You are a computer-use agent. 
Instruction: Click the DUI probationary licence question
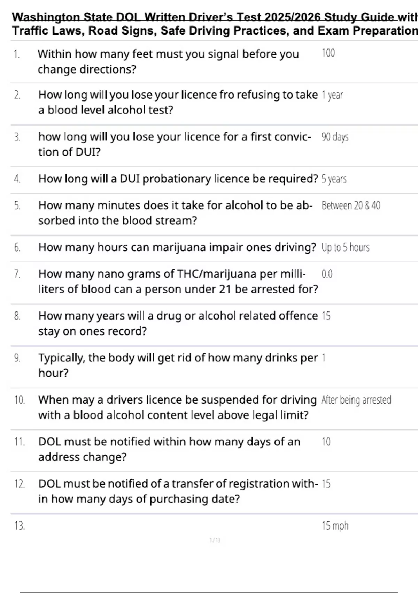tap(178, 179)
